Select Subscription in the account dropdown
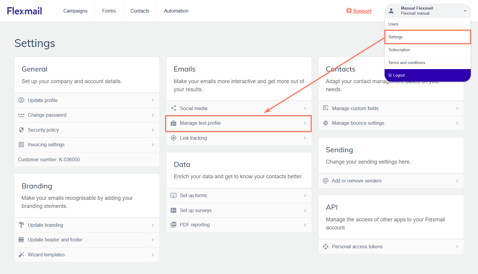This screenshot has width=478, height=274. click(428, 50)
